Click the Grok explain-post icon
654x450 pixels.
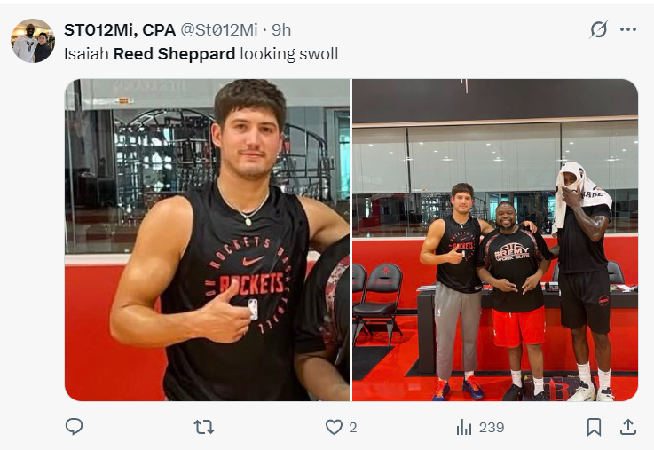599,29
